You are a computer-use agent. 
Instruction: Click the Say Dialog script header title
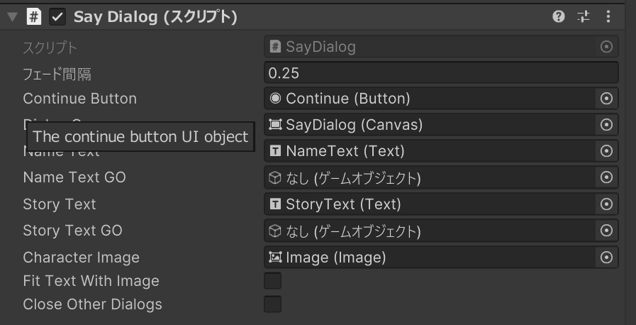click(155, 16)
